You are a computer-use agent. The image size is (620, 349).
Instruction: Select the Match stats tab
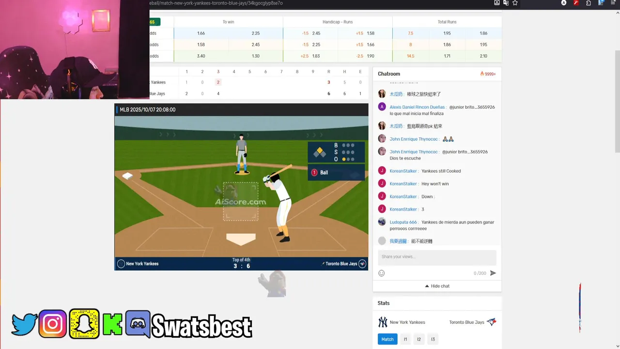point(387,339)
